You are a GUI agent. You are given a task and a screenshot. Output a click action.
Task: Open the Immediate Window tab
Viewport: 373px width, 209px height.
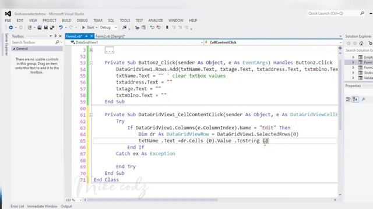[43, 207]
